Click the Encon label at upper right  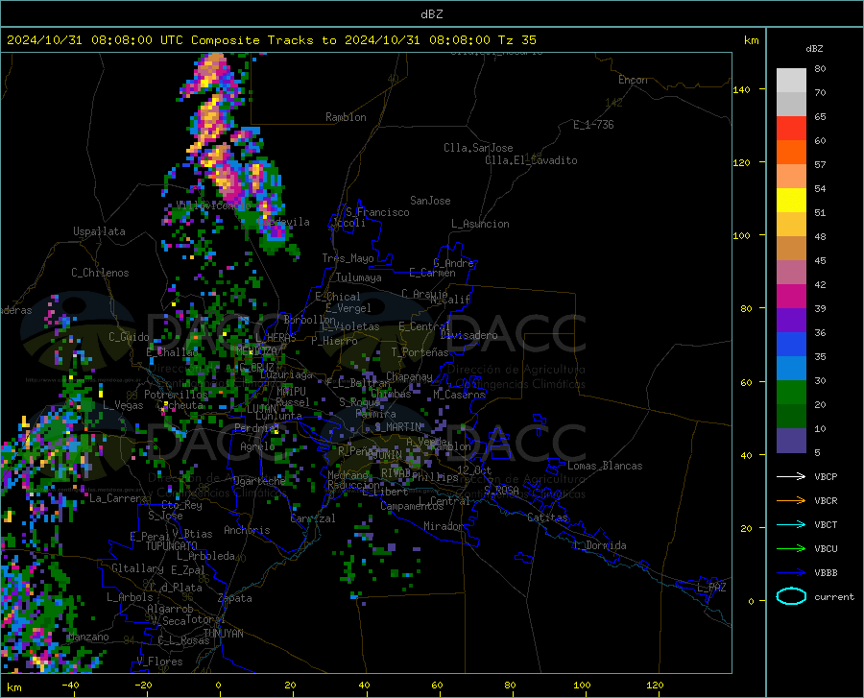click(x=633, y=80)
